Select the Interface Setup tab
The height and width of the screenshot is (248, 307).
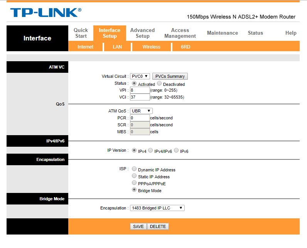110,33
